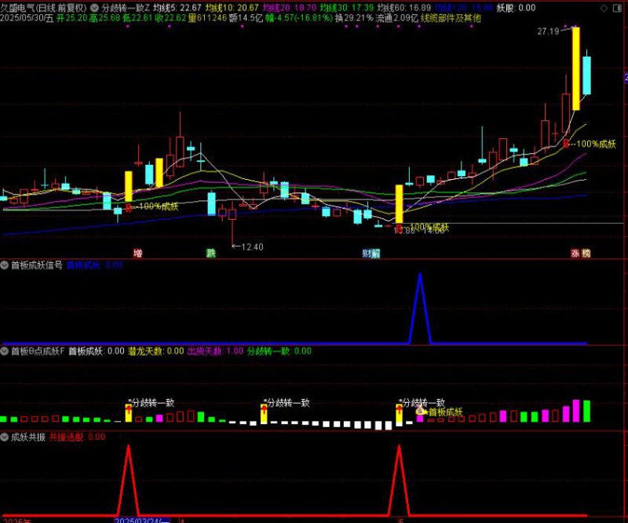Click the 财 event marker below the chart
628x523 pixels.
coord(367,254)
